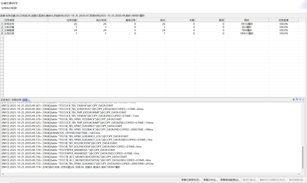Click the 863毫秒 duration cell

(x=247, y=27)
